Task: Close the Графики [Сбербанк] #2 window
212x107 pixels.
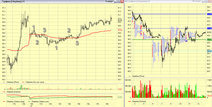Action: coord(210,1)
